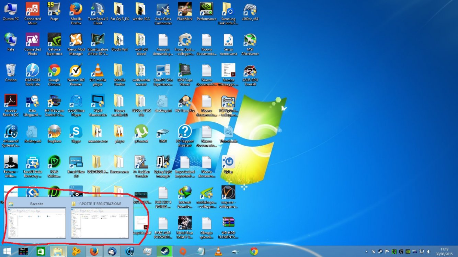Launch Aero Glass Customizer

tap(163, 14)
